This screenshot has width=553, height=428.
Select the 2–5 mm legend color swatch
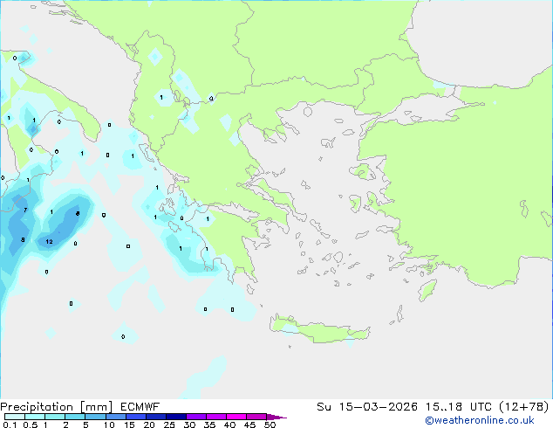point(75,417)
